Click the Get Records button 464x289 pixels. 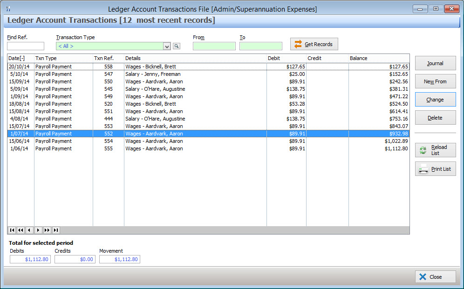[x=314, y=44]
